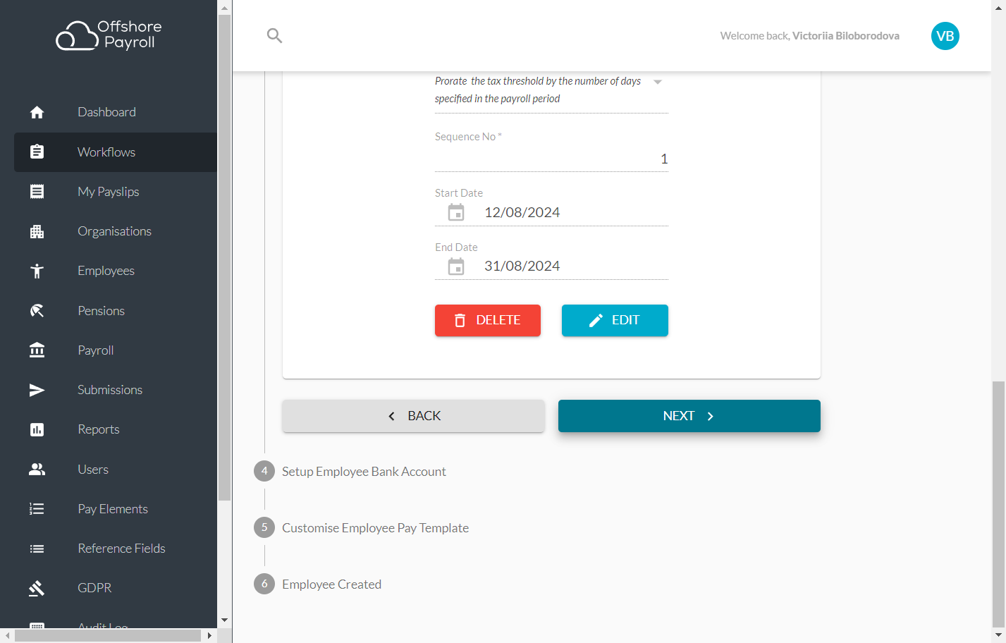Click the Pay Elements list icon

37,508
